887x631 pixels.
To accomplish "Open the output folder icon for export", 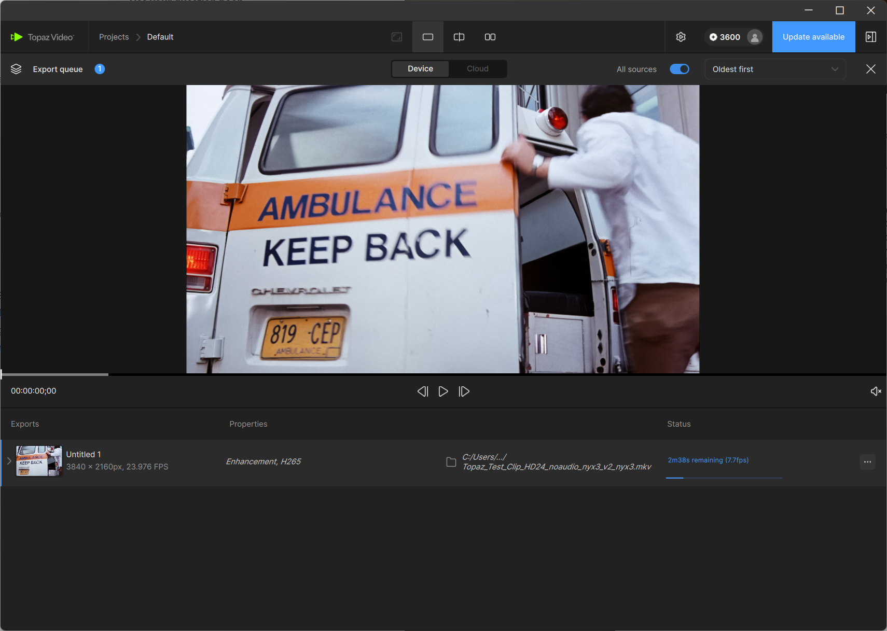I will 451,462.
